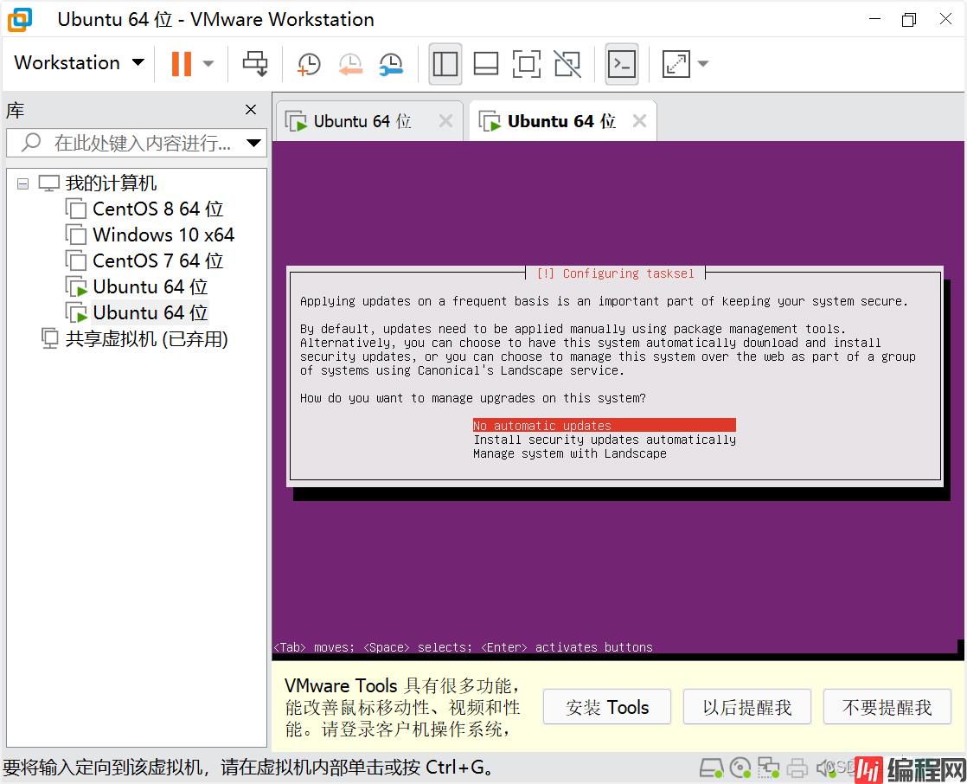Viewport: 967px width, 784px height.
Task: Click the 以后提醒我 button
Action: (x=747, y=707)
